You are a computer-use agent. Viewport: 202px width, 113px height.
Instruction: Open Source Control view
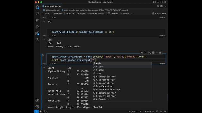tap(37, 20)
